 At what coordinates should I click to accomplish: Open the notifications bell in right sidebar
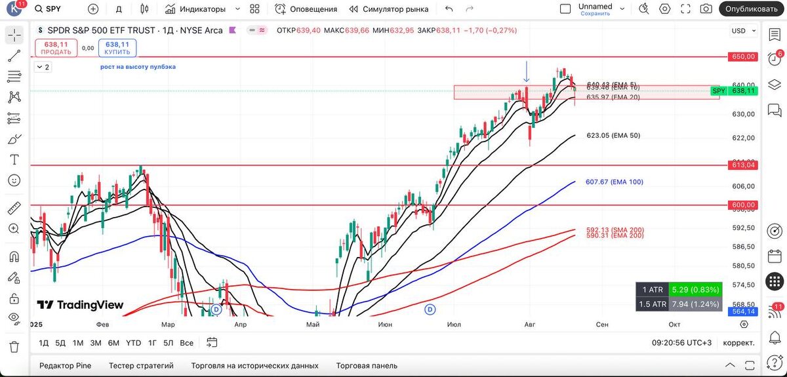point(775,336)
